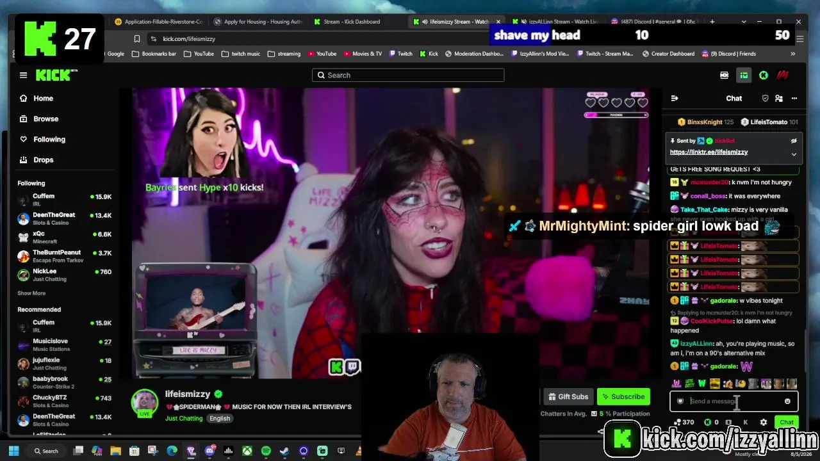Expand the bookmarks overflow chevron
This screenshot has width=820, height=461.
[793, 54]
